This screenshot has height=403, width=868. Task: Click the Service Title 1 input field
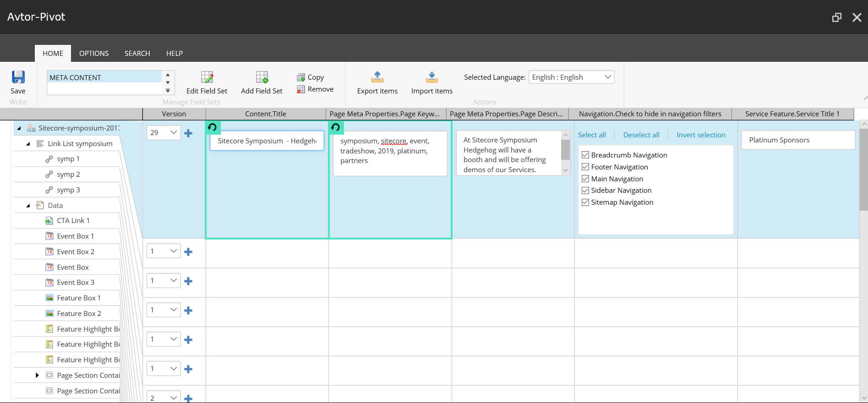click(797, 140)
